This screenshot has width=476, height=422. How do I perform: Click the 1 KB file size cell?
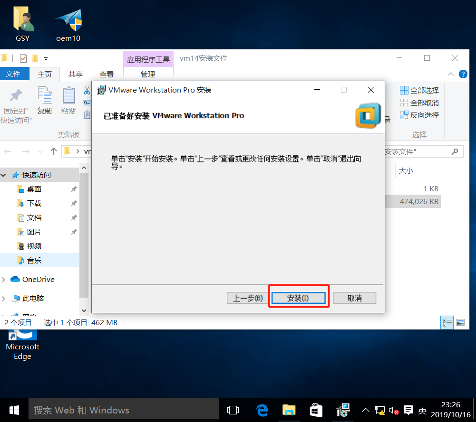coord(431,189)
